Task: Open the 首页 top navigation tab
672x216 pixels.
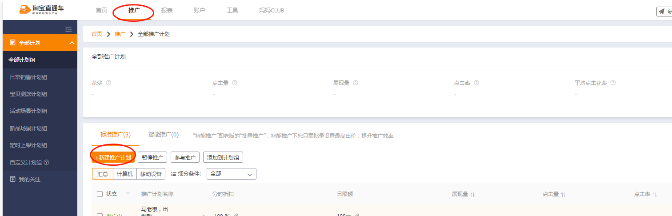Action: (x=101, y=10)
